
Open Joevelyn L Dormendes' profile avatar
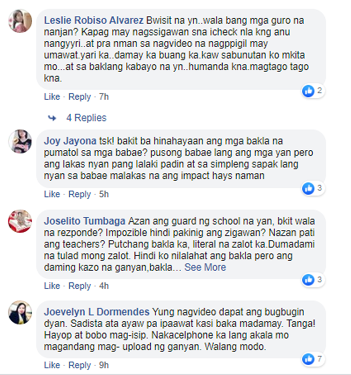(20, 312)
